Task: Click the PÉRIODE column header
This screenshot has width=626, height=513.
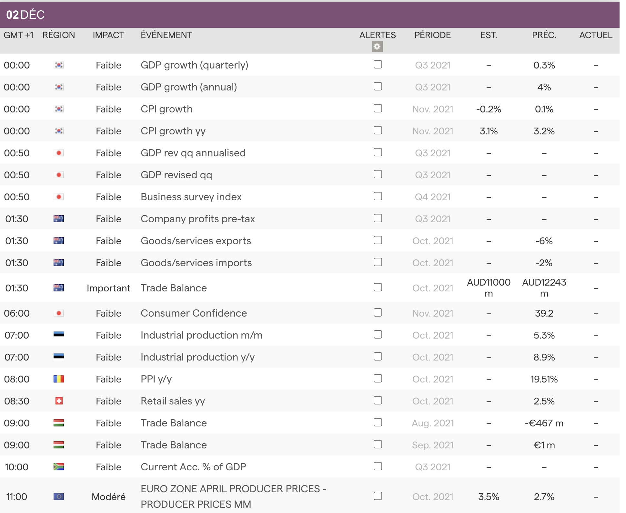Action: coord(432,35)
